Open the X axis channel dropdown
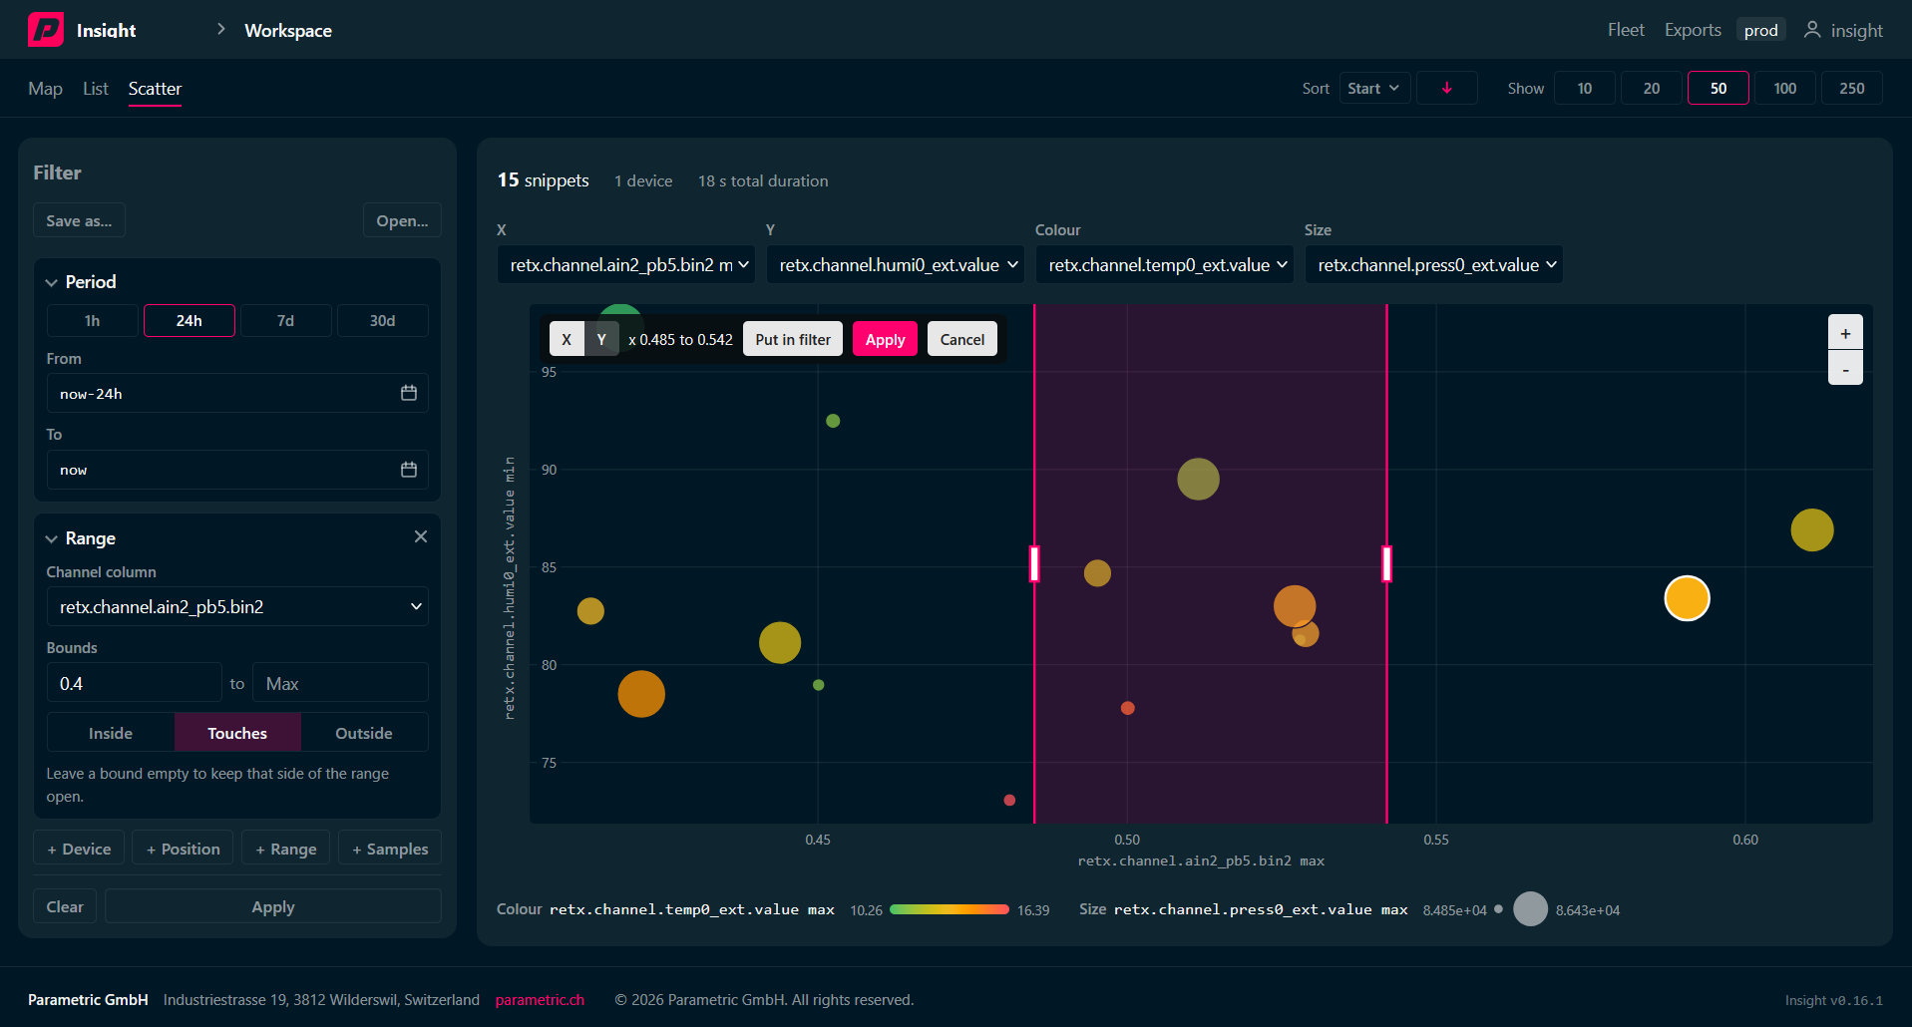The image size is (1912, 1027). (626, 265)
